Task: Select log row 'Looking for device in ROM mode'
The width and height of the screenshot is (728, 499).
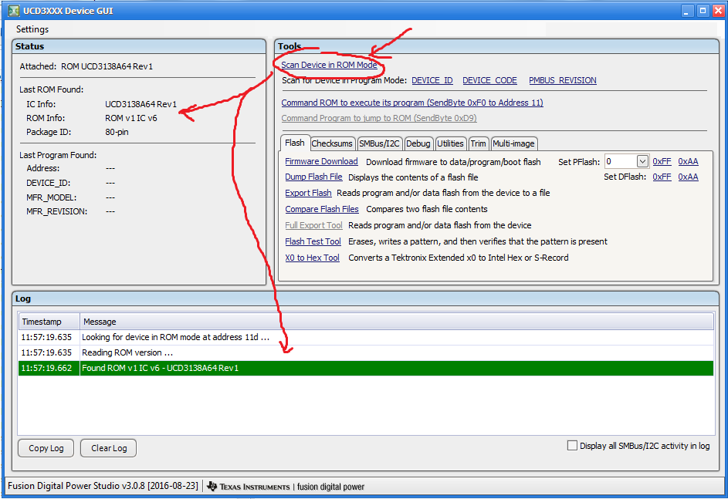Action: (x=366, y=337)
